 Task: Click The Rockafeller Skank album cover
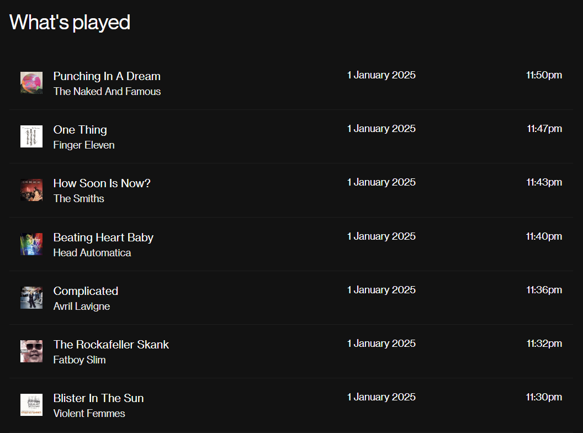(x=31, y=351)
